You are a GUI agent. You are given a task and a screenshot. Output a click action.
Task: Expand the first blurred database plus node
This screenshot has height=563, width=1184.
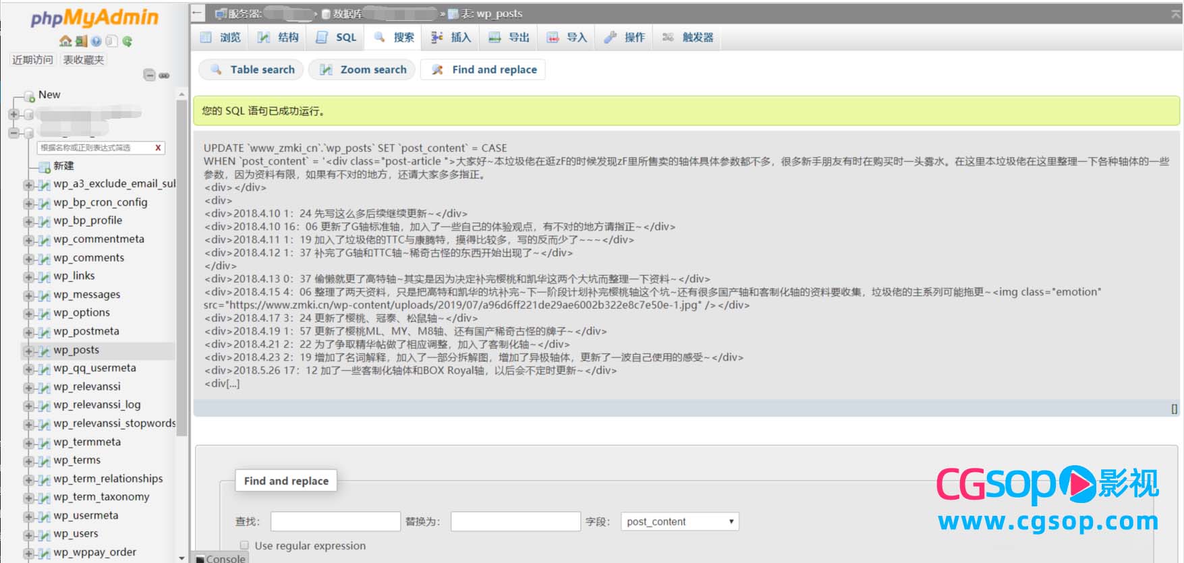point(13,115)
